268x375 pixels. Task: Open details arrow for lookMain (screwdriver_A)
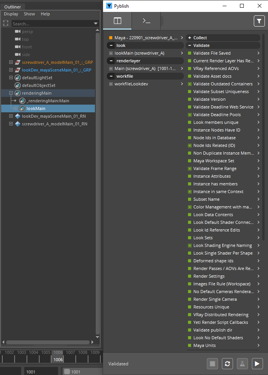tap(182, 53)
